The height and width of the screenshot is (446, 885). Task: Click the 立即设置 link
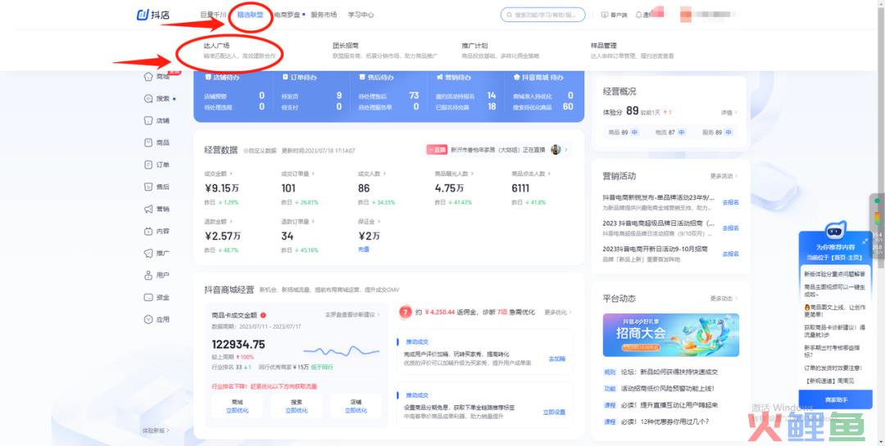point(554,412)
